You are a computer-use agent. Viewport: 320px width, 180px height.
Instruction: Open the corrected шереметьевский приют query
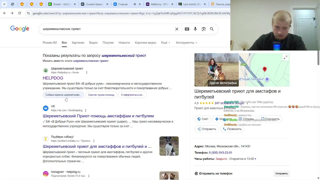pyautogui.click(x=124, y=55)
